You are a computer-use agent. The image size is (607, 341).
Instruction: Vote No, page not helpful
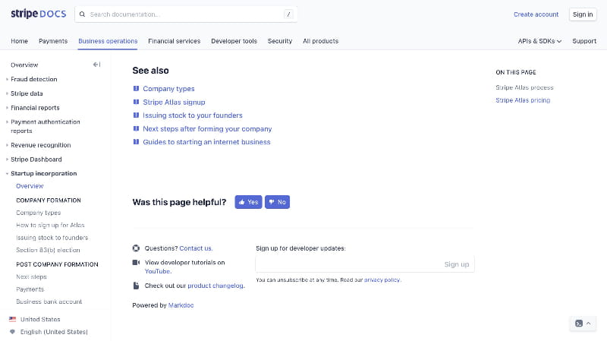click(x=277, y=202)
